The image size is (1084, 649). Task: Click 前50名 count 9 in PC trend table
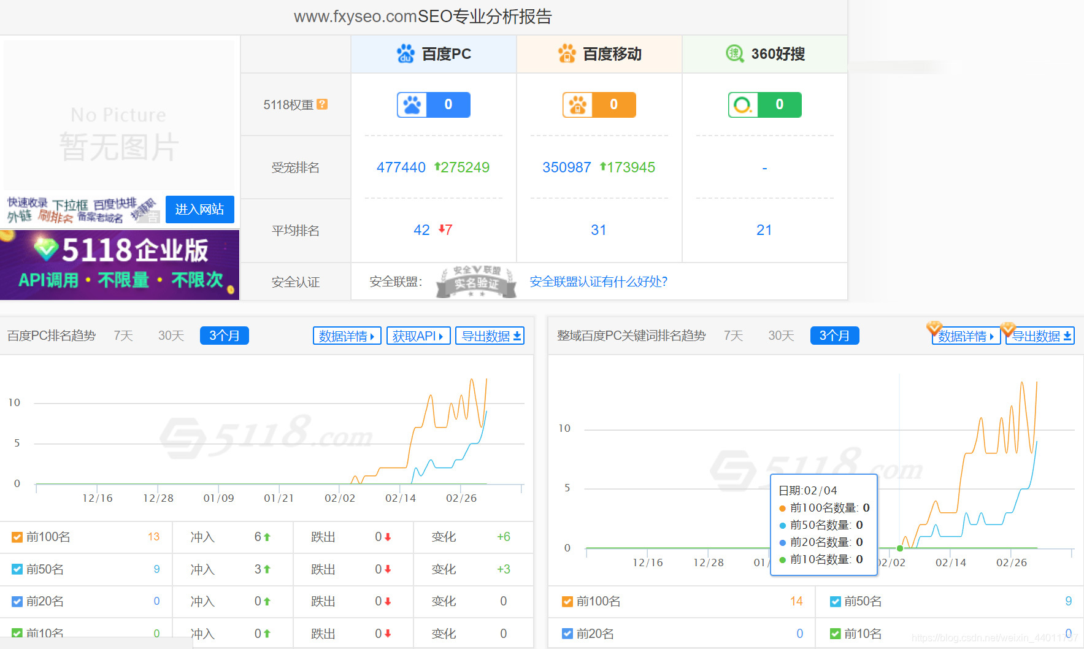point(156,569)
